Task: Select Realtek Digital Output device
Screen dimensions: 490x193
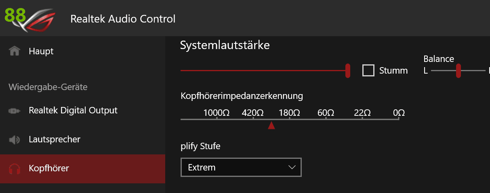Action: pyautogui.click(x=73, y=110)
